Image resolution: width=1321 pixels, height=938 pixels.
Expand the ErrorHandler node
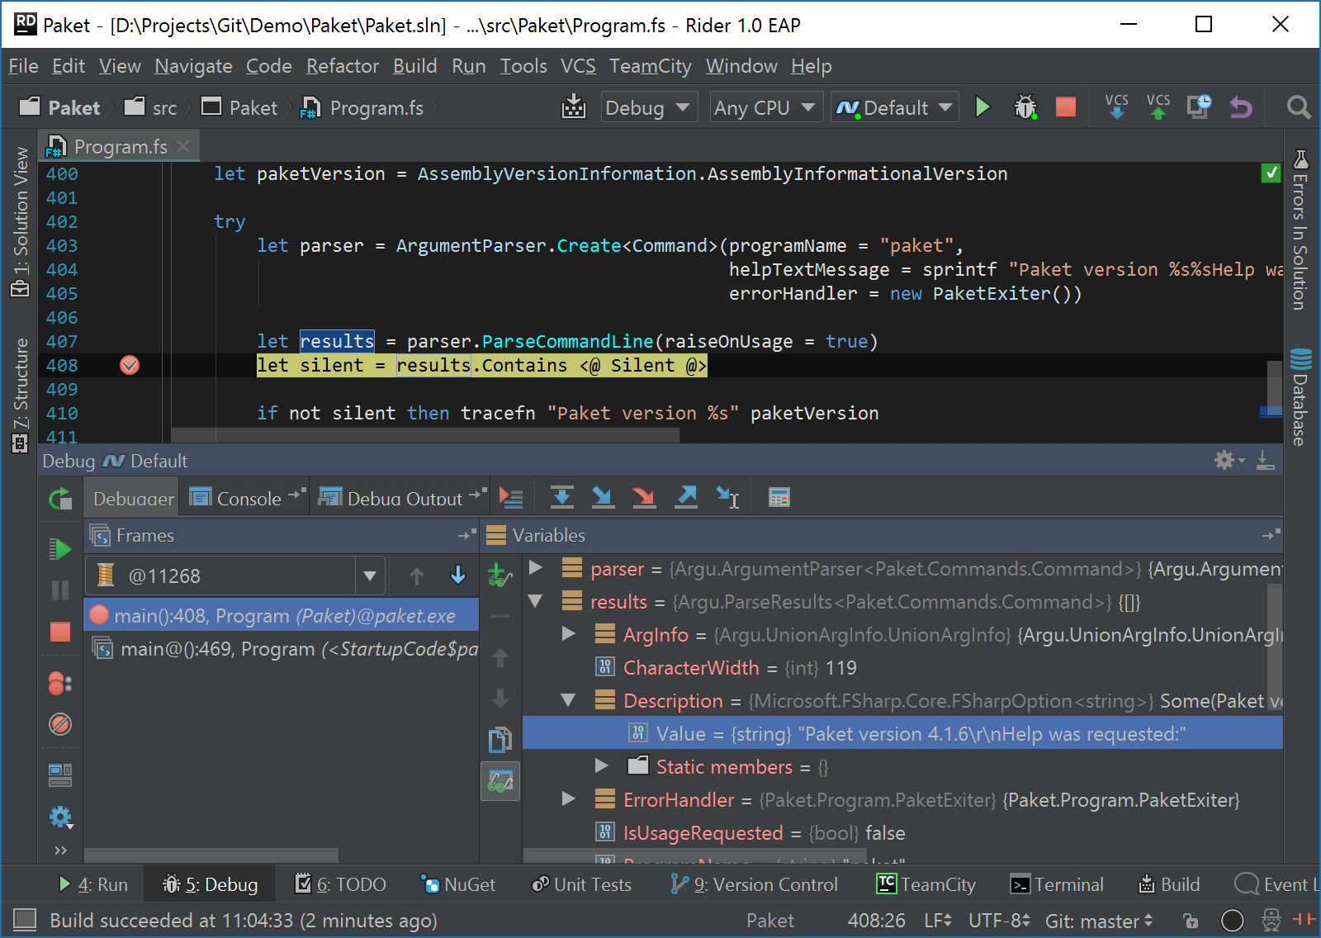tap(568, 799)
